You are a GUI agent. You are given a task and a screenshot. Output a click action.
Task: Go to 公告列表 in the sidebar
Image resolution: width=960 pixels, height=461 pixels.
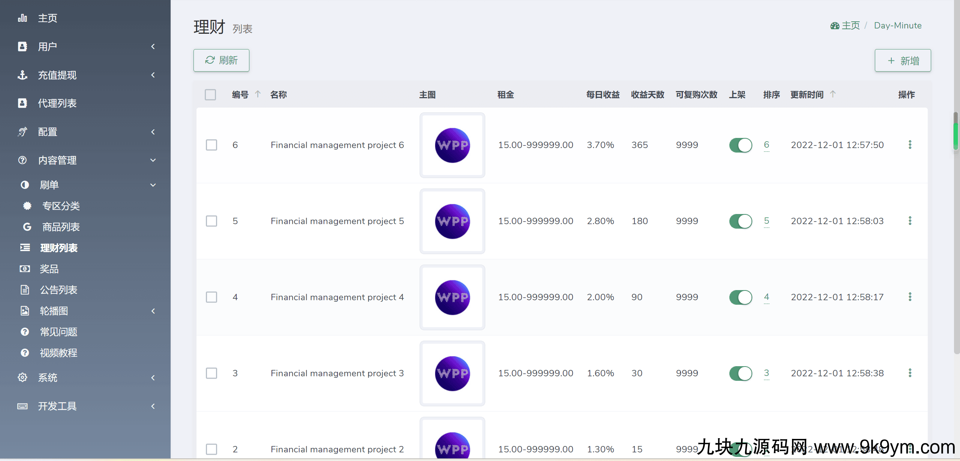(58, 290)
